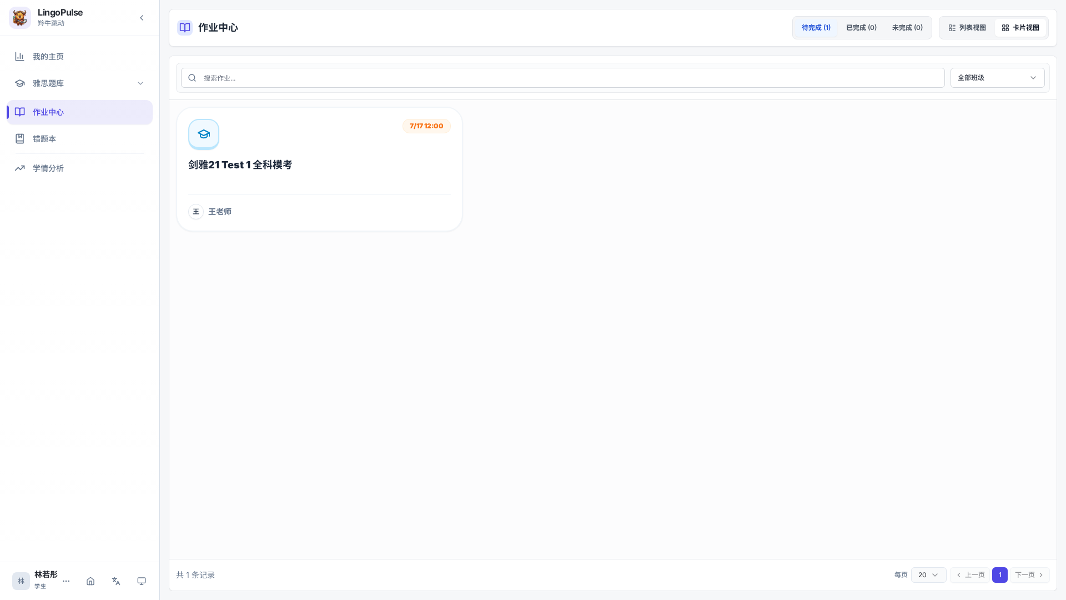Open the language translation icon
Screen dimensions: 1066x600
point(116,581)
